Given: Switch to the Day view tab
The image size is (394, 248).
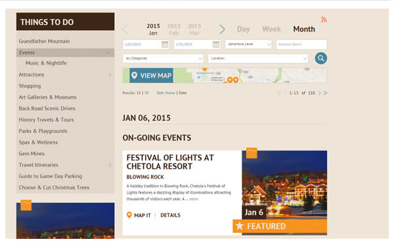Looking at the screenshot, I should point(243,29).
